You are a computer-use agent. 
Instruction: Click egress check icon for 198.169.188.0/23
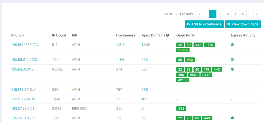click(x=232, y=45)
